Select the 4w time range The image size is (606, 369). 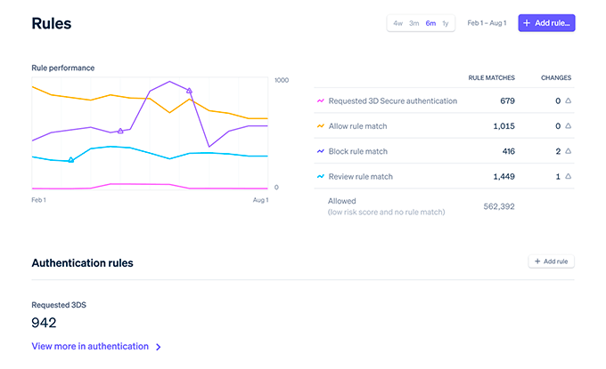[x=397, y=23]
